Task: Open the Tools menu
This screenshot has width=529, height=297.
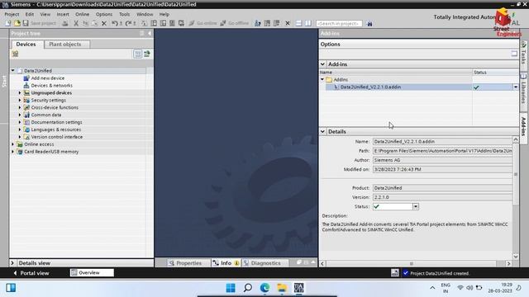Action: (124, 15)
